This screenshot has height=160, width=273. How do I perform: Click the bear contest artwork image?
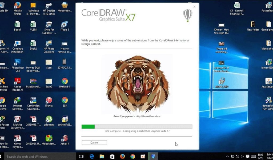tap(137, 84)
